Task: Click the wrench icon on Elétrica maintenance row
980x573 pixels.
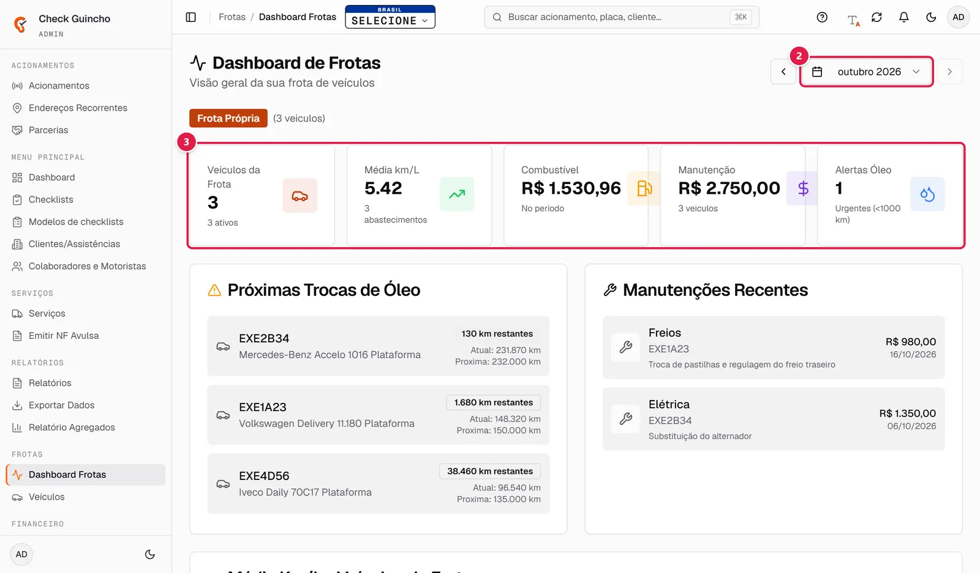Action: (626, 419)
